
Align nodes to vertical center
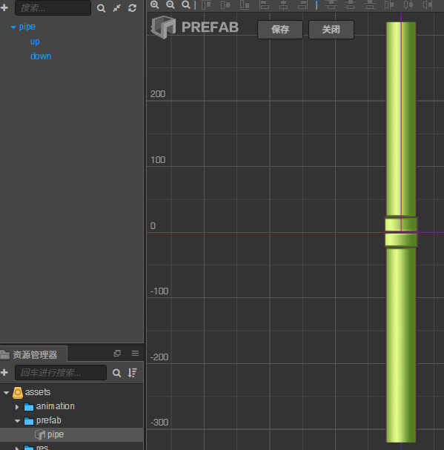click(x=225, y=4)
